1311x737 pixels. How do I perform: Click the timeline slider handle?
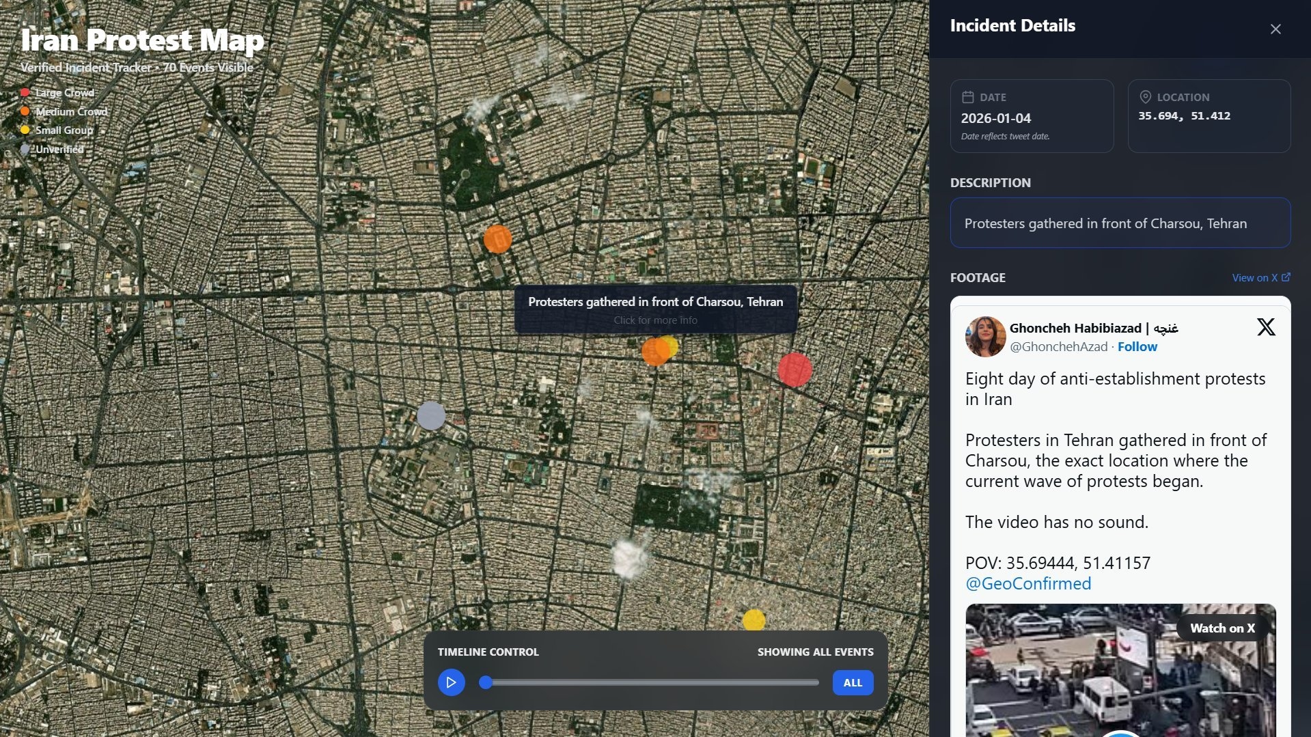point(485,682)
